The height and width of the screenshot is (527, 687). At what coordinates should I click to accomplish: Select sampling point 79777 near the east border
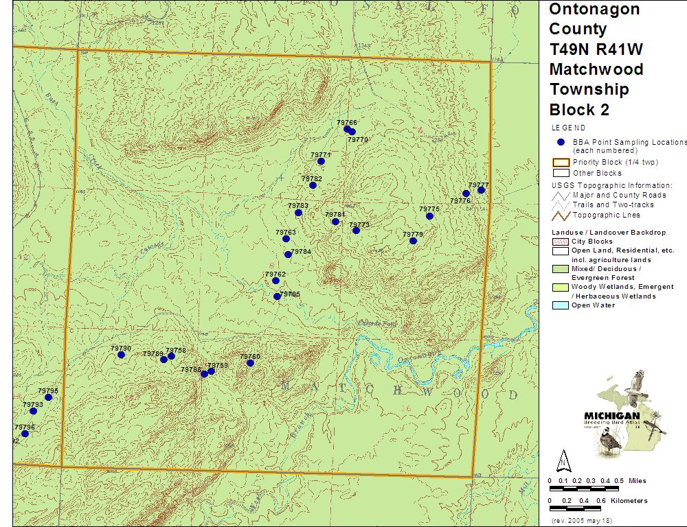(x=481, y=190)
